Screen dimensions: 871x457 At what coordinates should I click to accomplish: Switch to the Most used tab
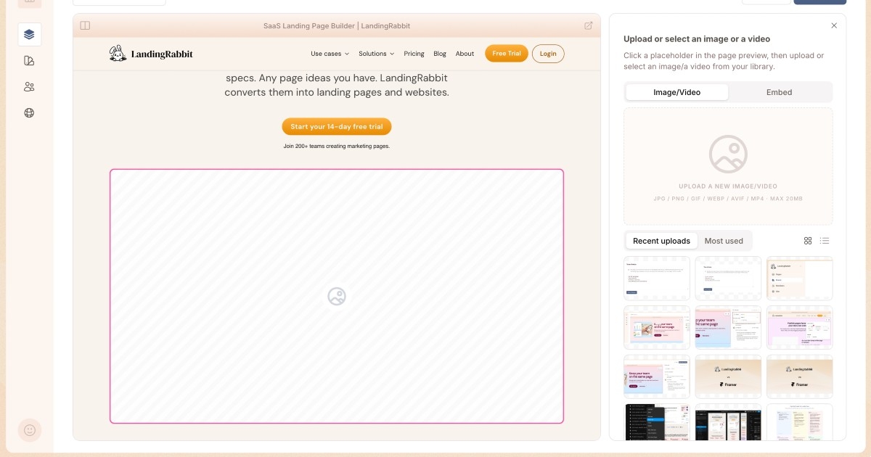click(724, 241)
